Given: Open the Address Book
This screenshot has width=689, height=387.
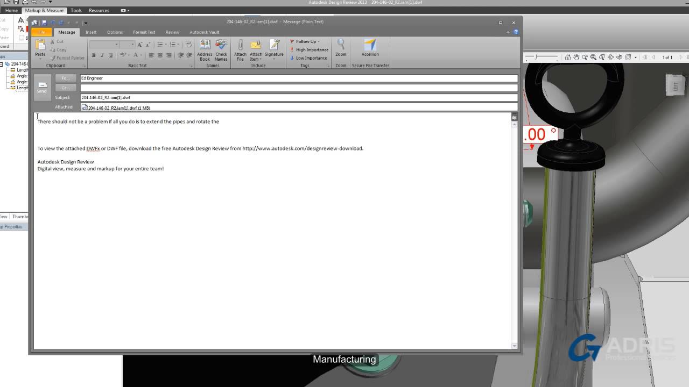Looking at the screenshot, I should tap(205, 50).
